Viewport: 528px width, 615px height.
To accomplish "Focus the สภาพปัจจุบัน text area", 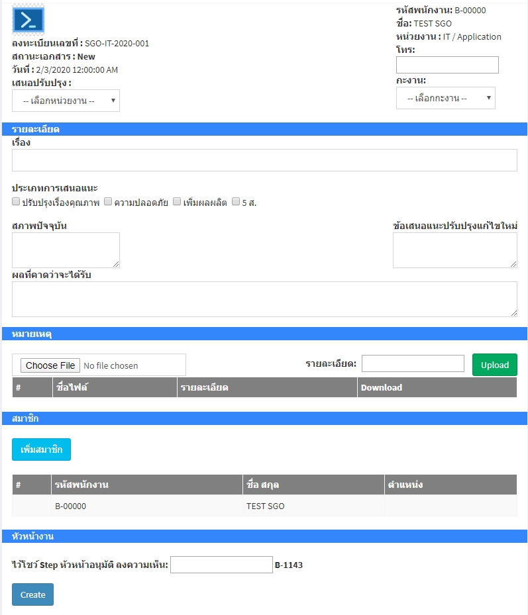I will pyautogui.click(x=66, y=250).
